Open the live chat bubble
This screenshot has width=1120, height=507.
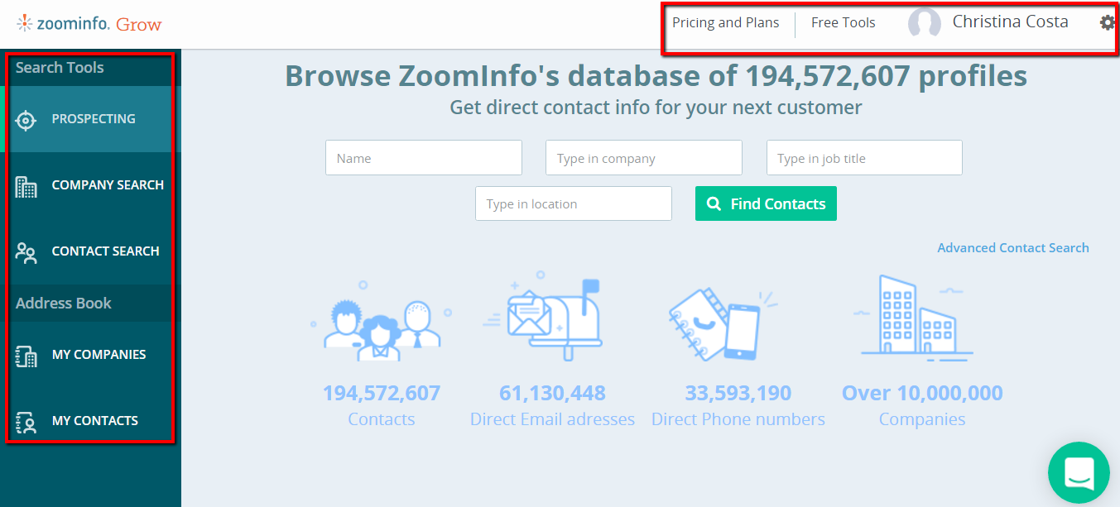point(1079,472)
